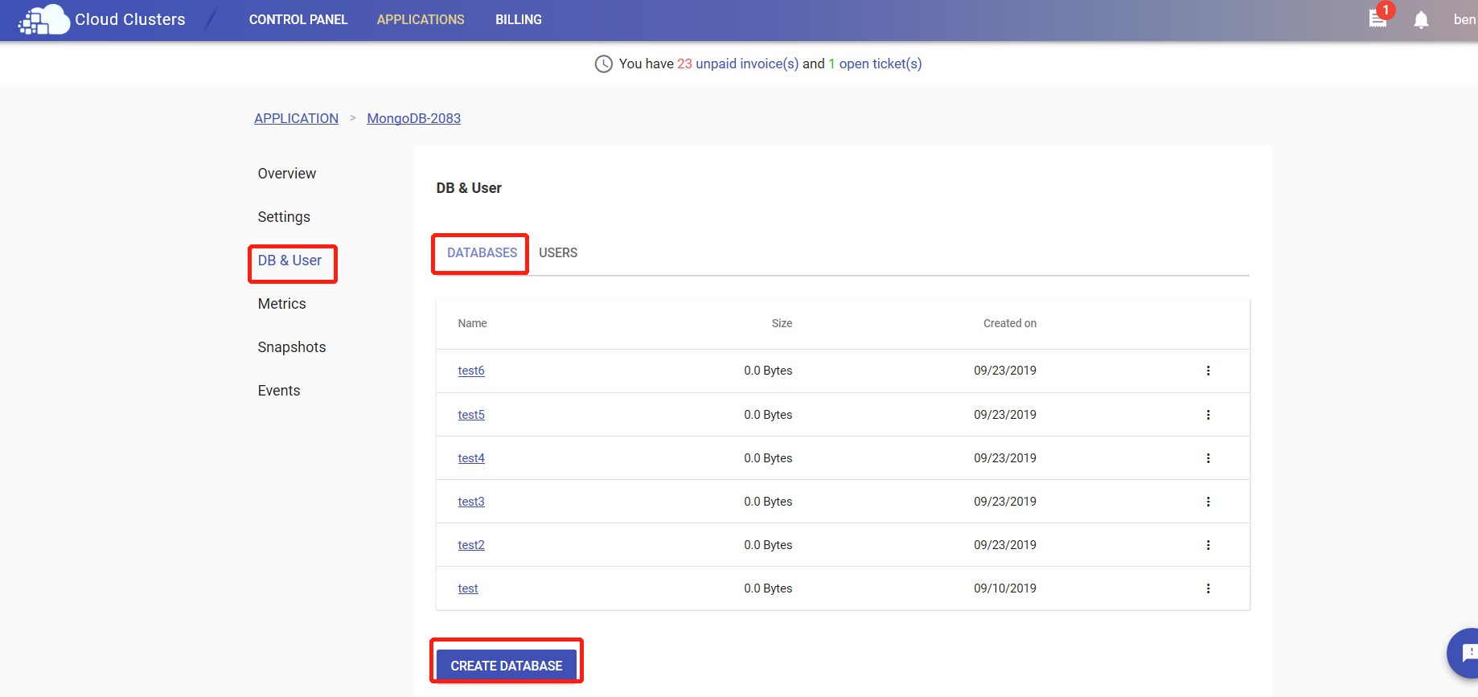Open the invoices icon with red badge

pos(1380,16)
